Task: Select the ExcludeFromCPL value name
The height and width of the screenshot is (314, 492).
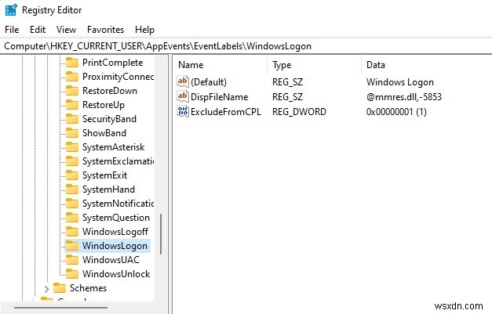Action: point(226,112)
